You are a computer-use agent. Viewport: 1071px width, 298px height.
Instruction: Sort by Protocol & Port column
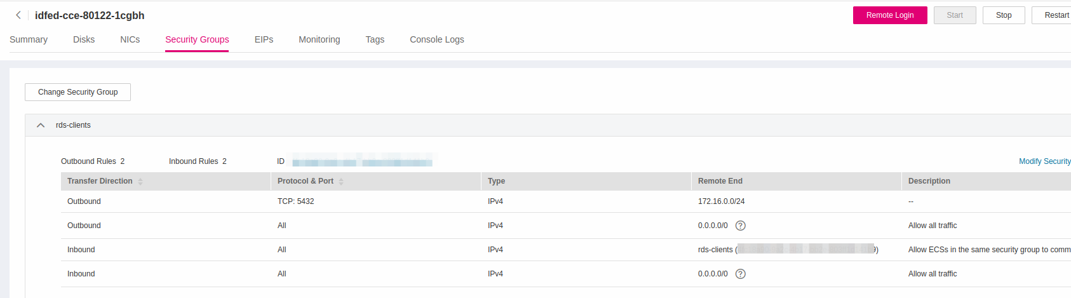pyautogui.click(x=341, y=182)
